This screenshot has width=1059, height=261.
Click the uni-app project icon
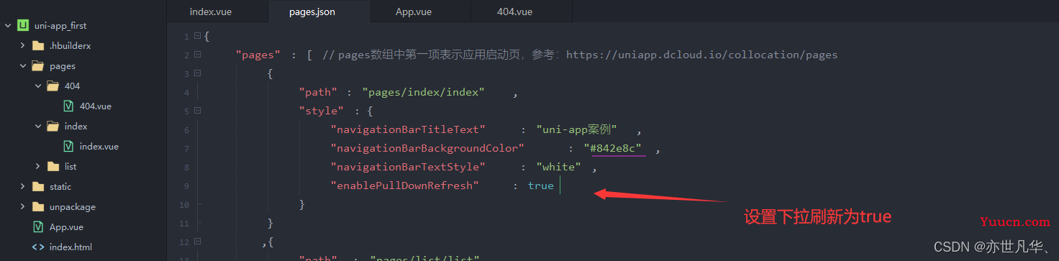(x=22, y=25)
